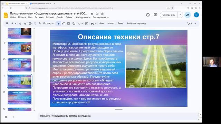The width and height of the screenshot is (221, 124).
Task: Start the Слайд-шоу presentation
Action: [169, 15]
